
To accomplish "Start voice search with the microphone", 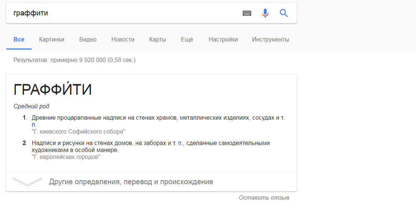I will click(265, 13).
